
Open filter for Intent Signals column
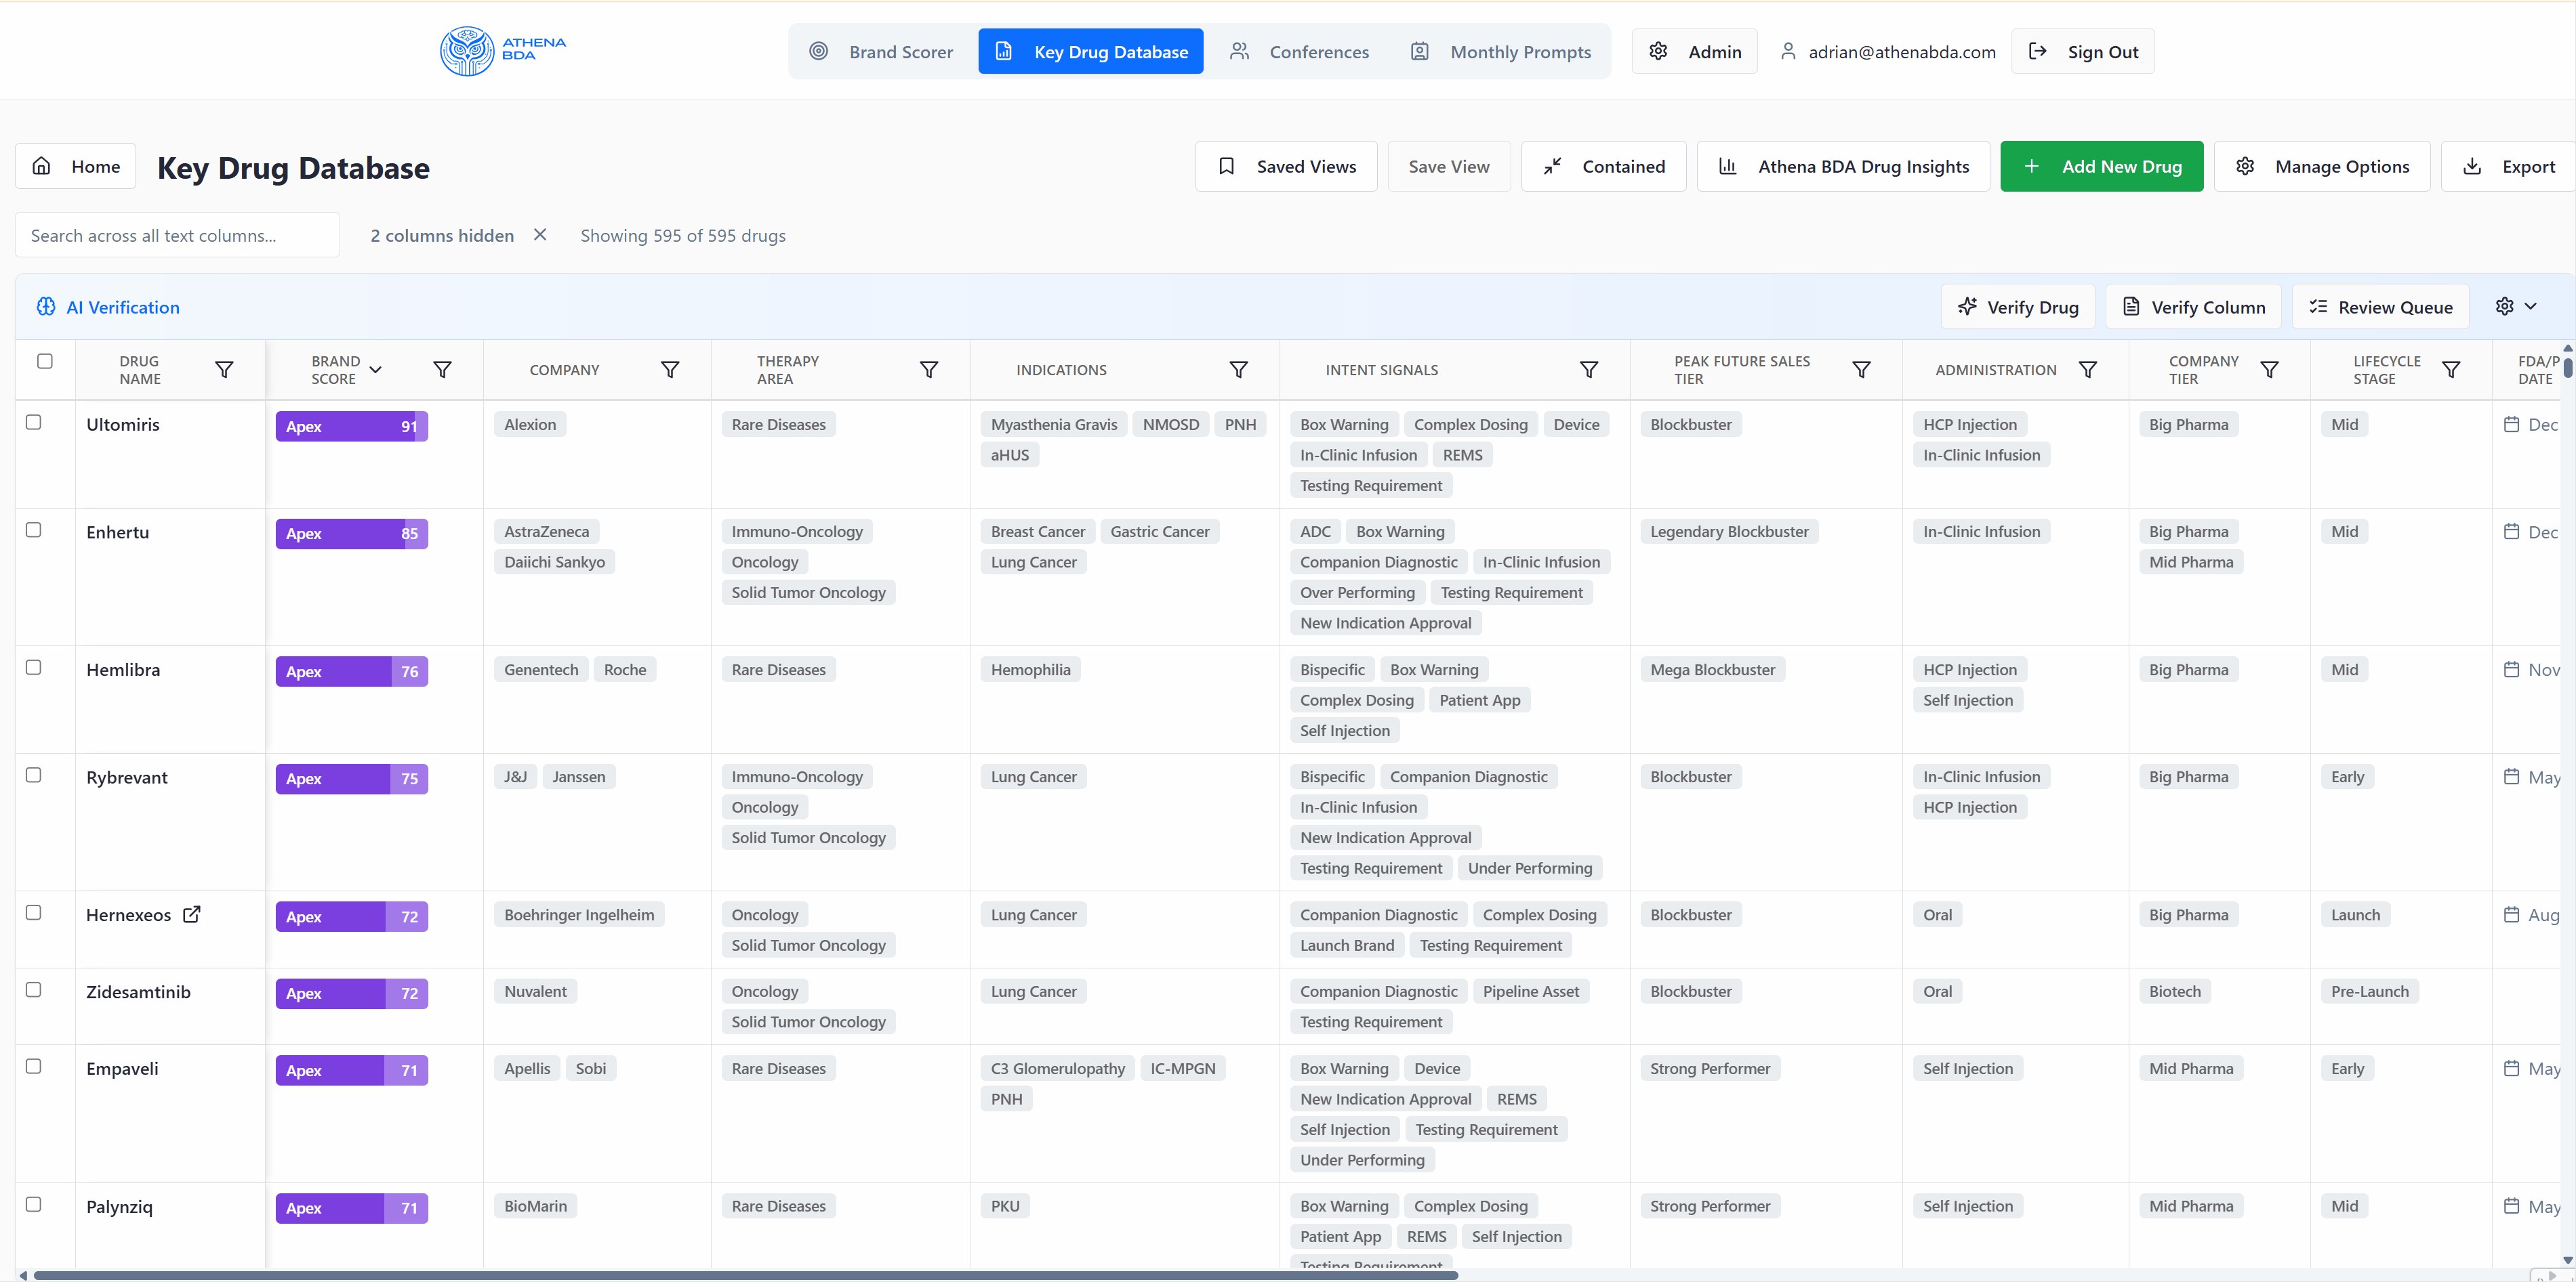(1588, 370)
